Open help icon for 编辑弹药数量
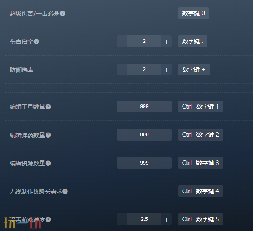This screenshot has height=231, width=253. click(48, 135)
